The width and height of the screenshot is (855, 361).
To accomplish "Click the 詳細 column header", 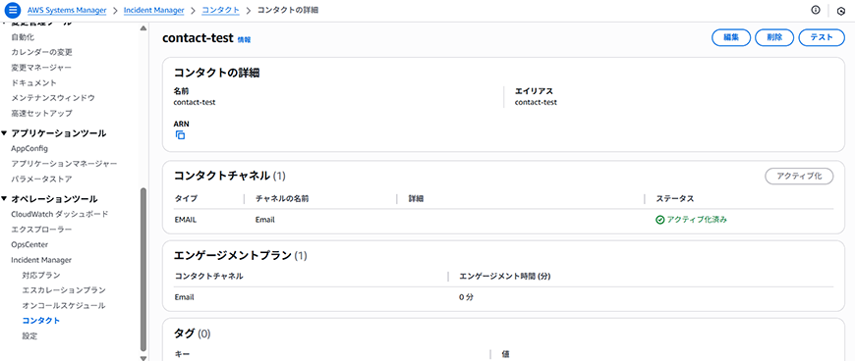I will click(416, 199).
